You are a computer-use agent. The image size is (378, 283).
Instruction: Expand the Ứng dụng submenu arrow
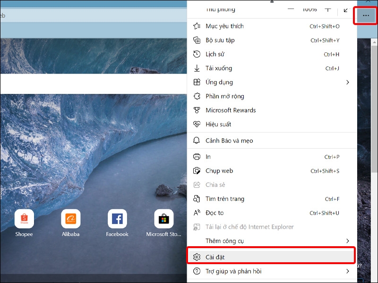click(x=348, y=82)
